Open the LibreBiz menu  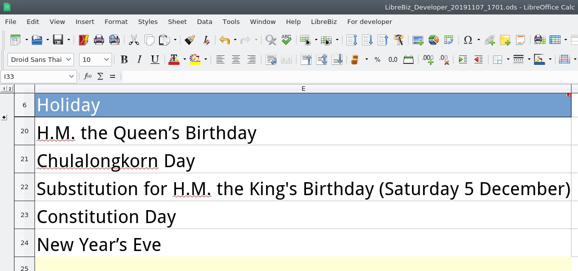point(323,21)
